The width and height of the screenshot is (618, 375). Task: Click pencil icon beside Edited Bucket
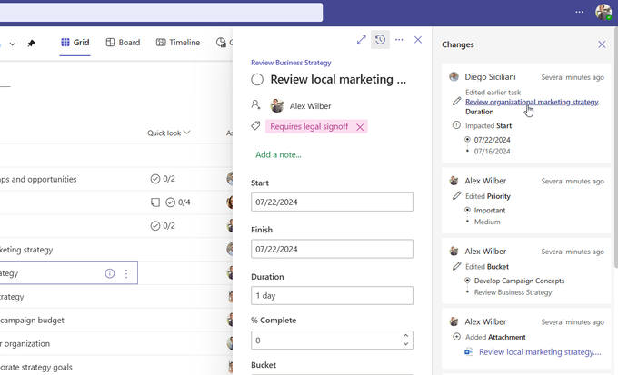click(456, 266)
